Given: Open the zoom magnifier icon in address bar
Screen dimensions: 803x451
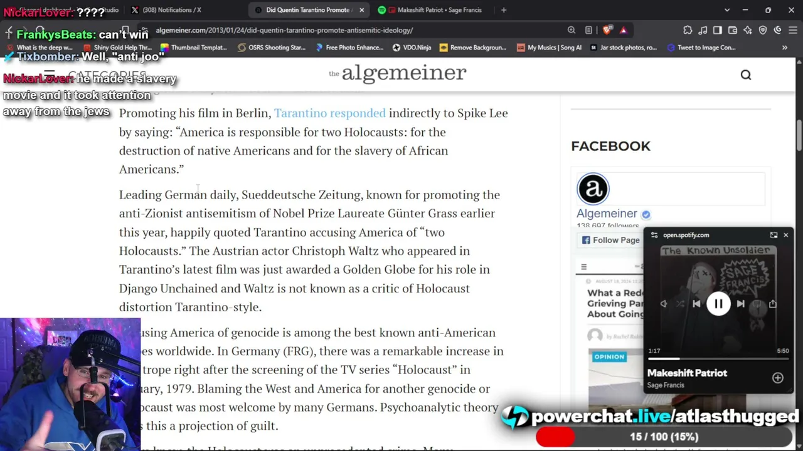Looking at the screenshot, I should click(x=572, y=30).
